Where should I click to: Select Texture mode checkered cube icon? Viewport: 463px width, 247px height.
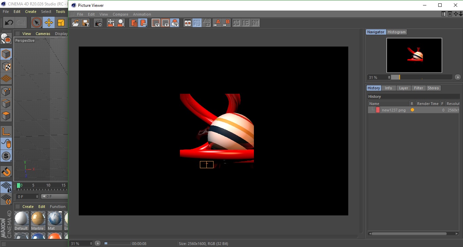click(6, 67)
